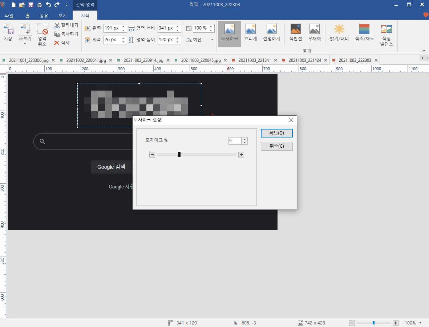Apply the Sharpen (선명하게) effect
Image resolution: width=429 pixels, height=327 pixels.
click(271, 32)
